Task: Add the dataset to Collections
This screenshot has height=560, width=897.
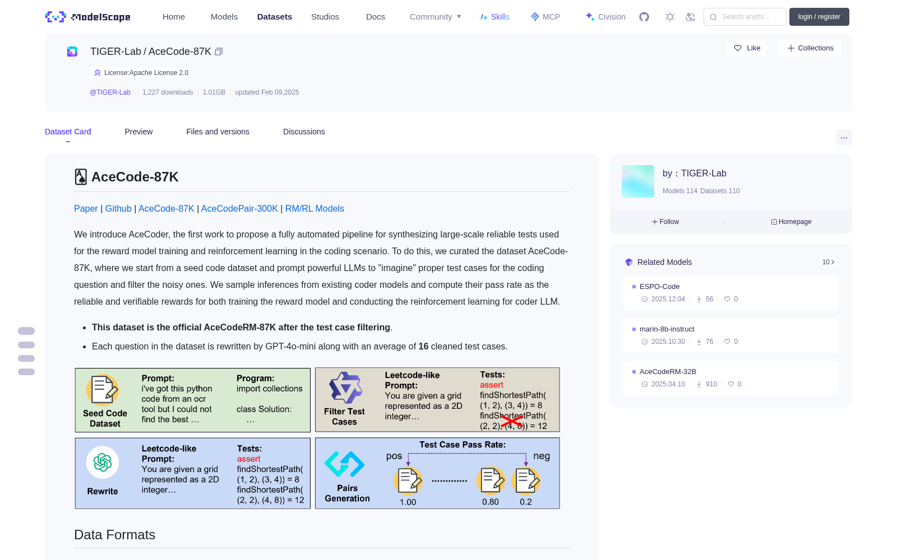Action: coord(810,48)
